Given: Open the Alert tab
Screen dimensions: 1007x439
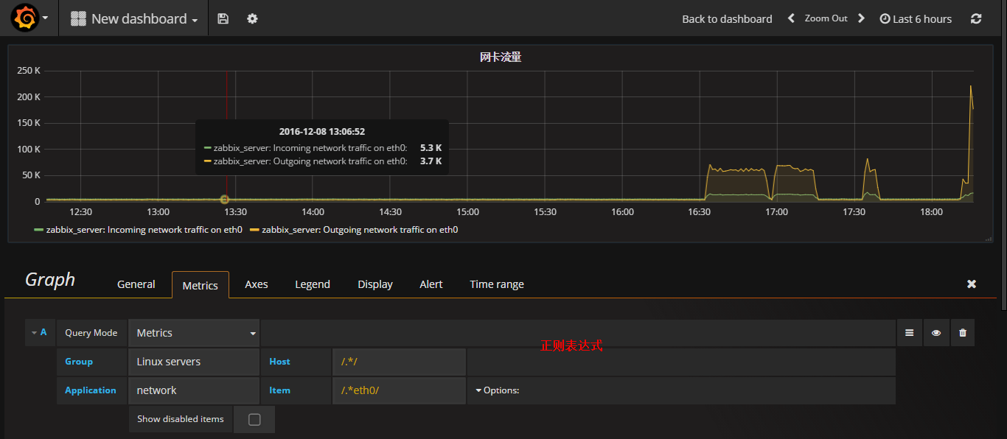Looking at the screenshot, I should (431, 284).
